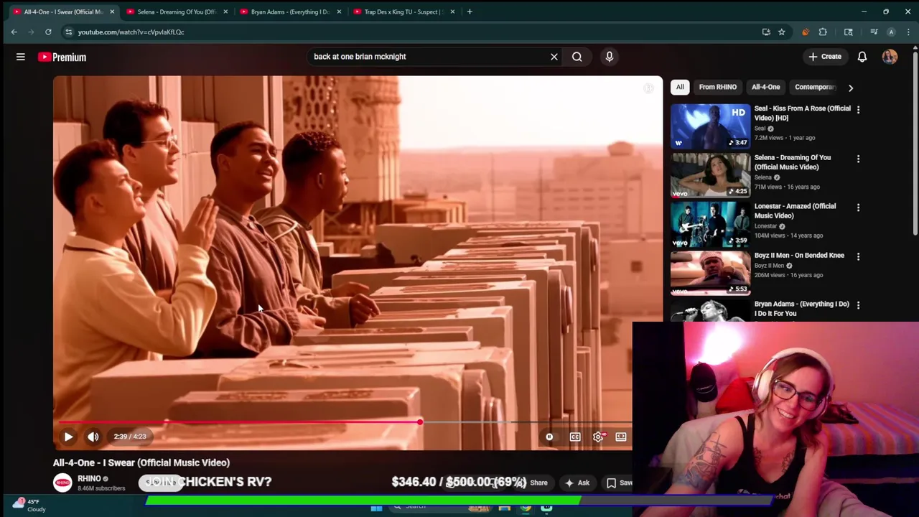Open the player settings gear

click(599, 437)
